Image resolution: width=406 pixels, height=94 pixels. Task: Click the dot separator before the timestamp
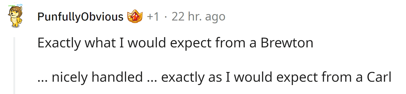[166, 17]
